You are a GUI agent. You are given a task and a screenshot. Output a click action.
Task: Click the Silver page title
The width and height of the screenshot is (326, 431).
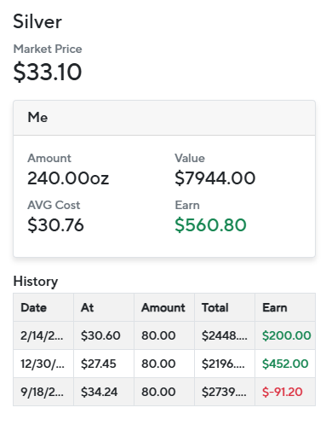pos(37,21)
